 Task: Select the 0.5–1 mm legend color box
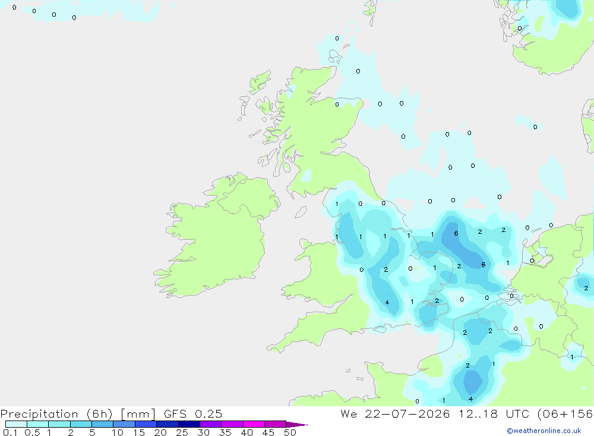click(x=38, y=424)
